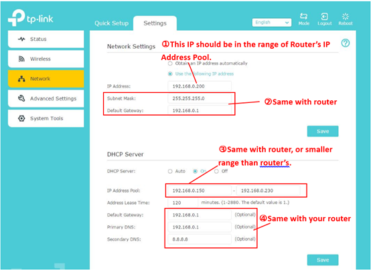Switch to the Settings tab
This screenshot has width=371, height=270.
pos(155,23)
